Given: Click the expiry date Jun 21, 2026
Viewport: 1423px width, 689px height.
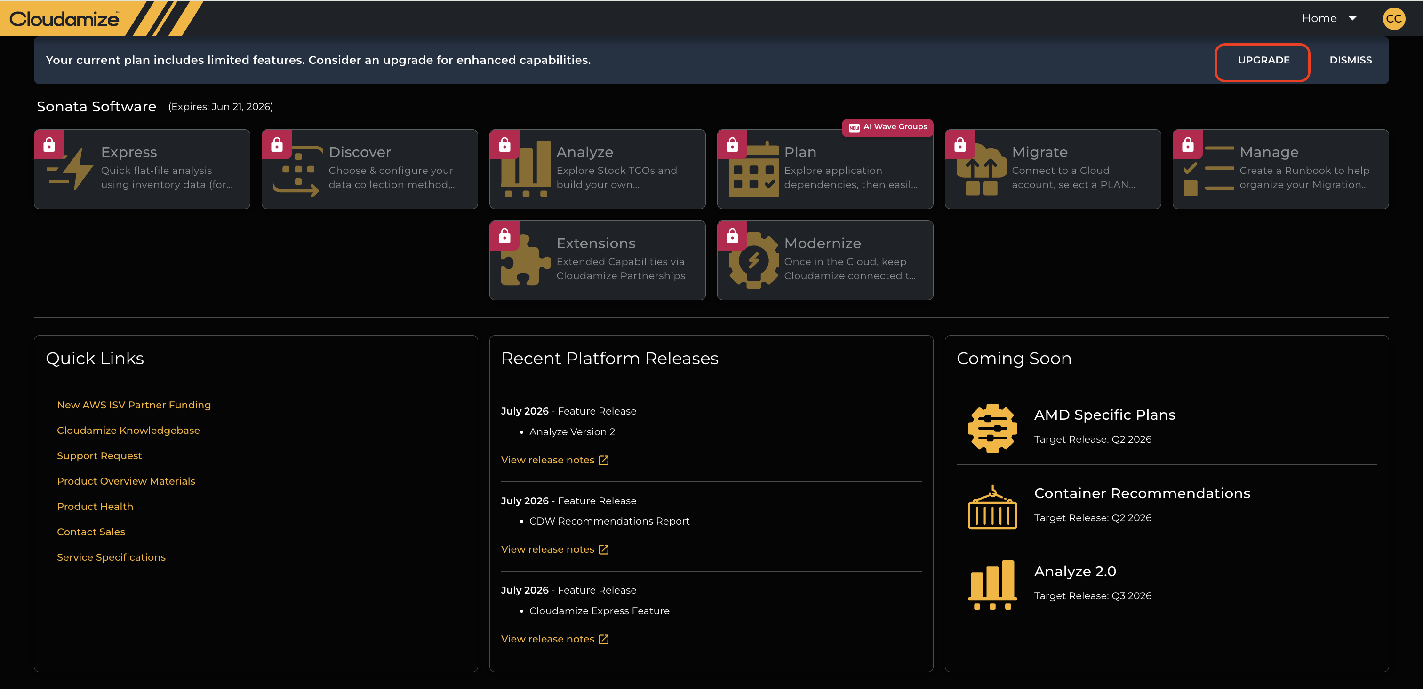Looking at the screenshot, I should pos(220,107).
